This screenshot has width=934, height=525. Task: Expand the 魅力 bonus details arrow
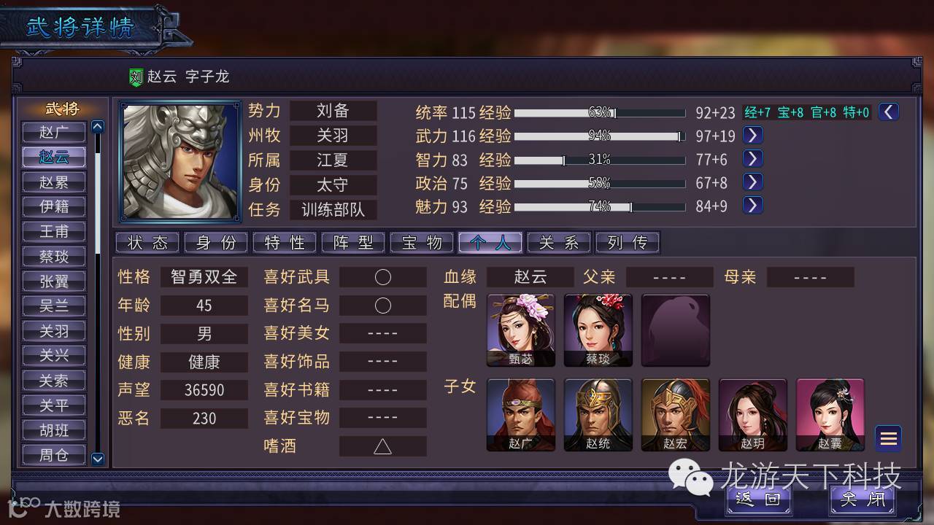[x=752, y=206]
